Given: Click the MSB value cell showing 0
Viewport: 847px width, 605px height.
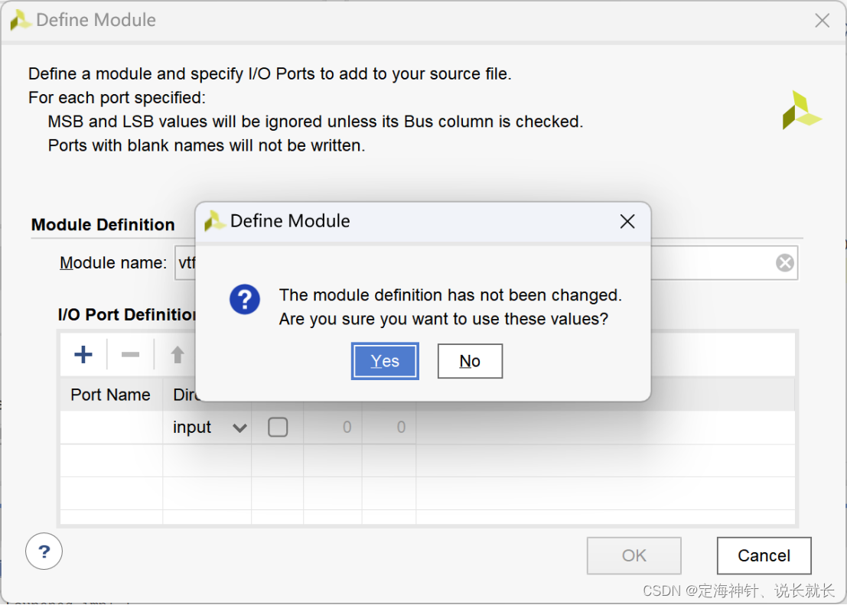Looking at the screenshot, I should tap(333, 428).
